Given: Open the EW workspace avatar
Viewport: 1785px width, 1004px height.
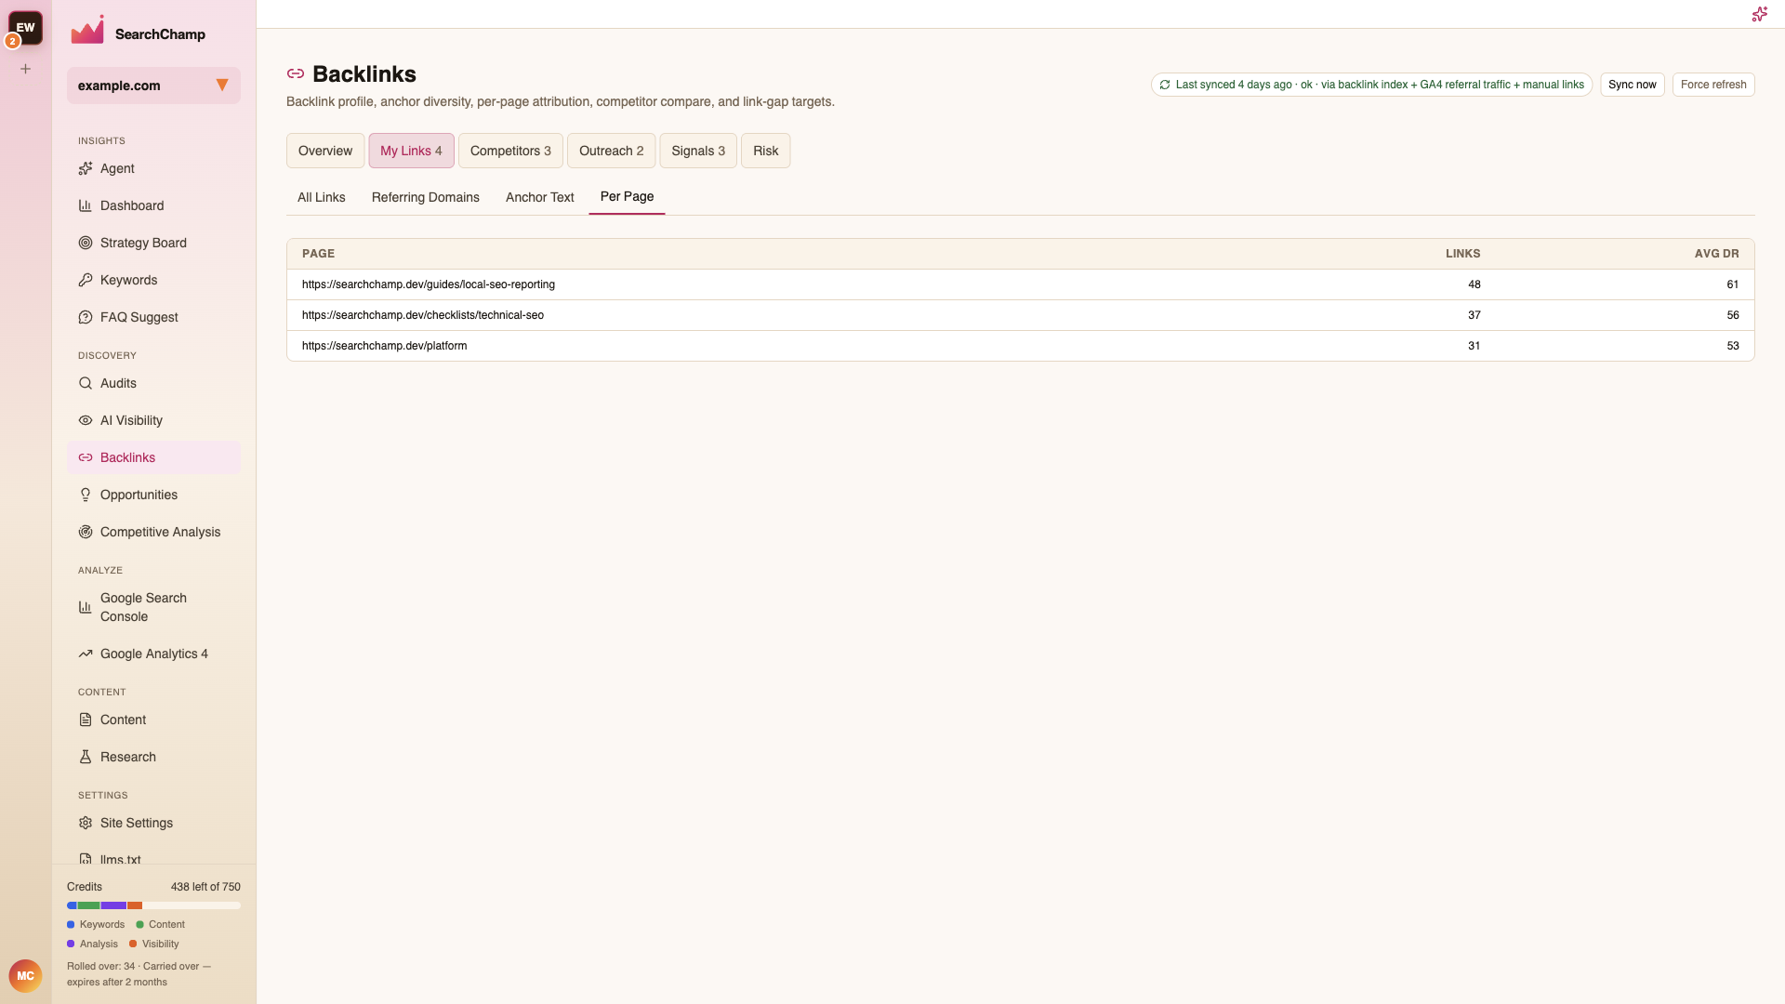Looking at the screenshot, I should click(25, 28).
